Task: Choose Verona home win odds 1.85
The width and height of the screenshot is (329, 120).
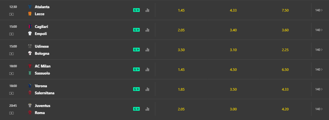Action: click(181, 89)
